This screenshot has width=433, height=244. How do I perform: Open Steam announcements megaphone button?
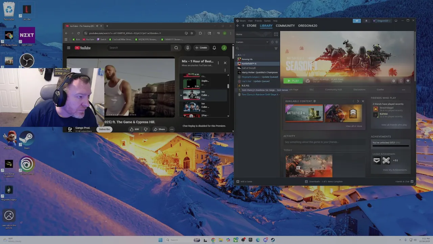pos(357,21)
